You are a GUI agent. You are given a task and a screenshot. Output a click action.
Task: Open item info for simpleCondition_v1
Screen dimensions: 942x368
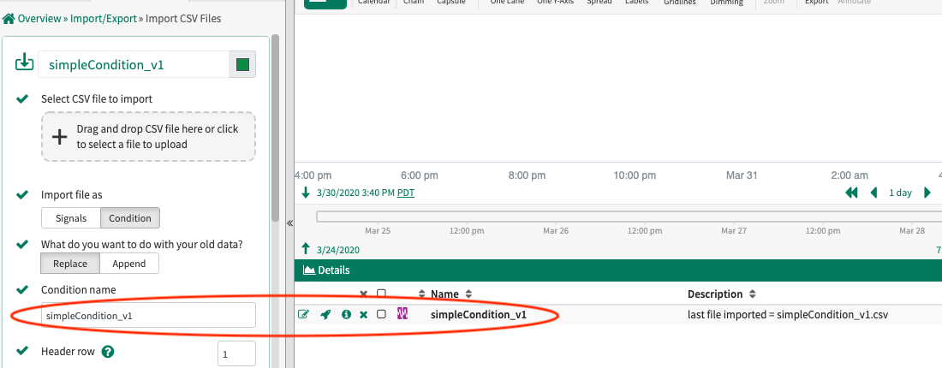click(x=346, y=315)
